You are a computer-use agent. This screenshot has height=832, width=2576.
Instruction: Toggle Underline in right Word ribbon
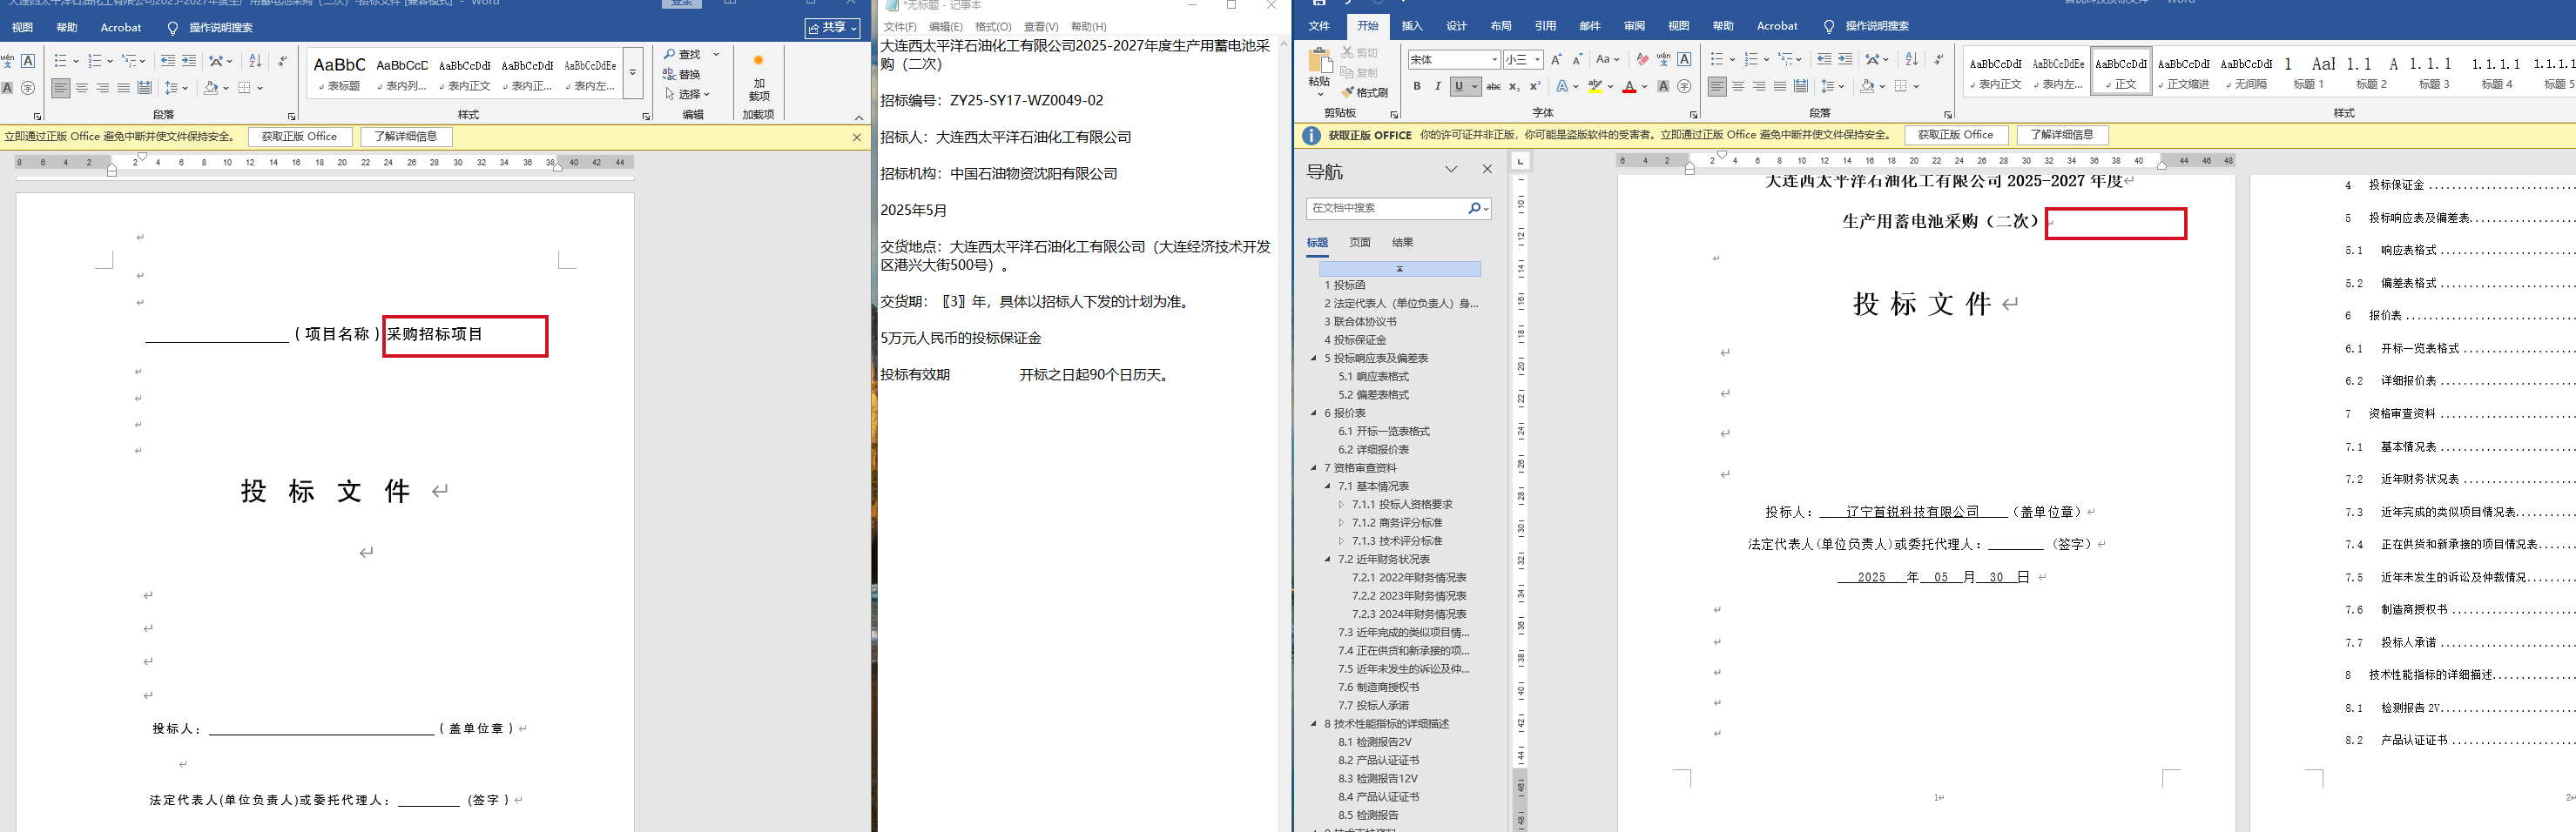[1459, 87]
